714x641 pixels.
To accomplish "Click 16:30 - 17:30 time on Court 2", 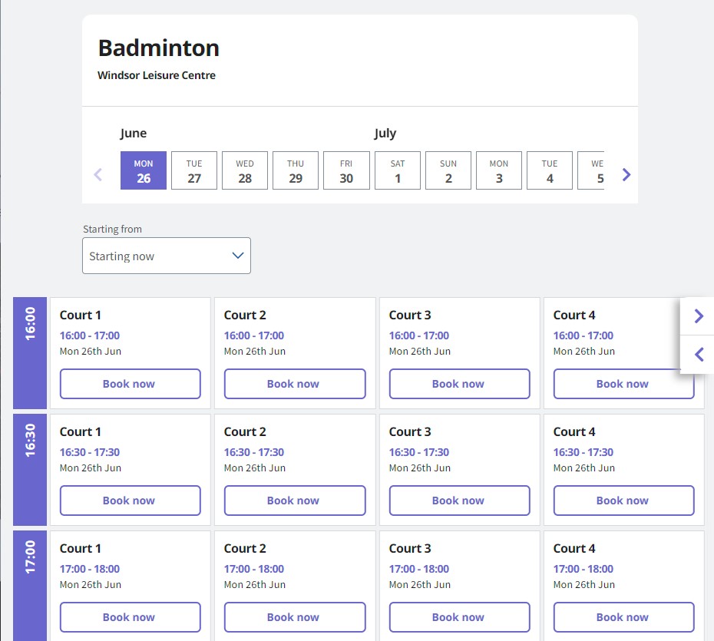I will tap(254, 452).
